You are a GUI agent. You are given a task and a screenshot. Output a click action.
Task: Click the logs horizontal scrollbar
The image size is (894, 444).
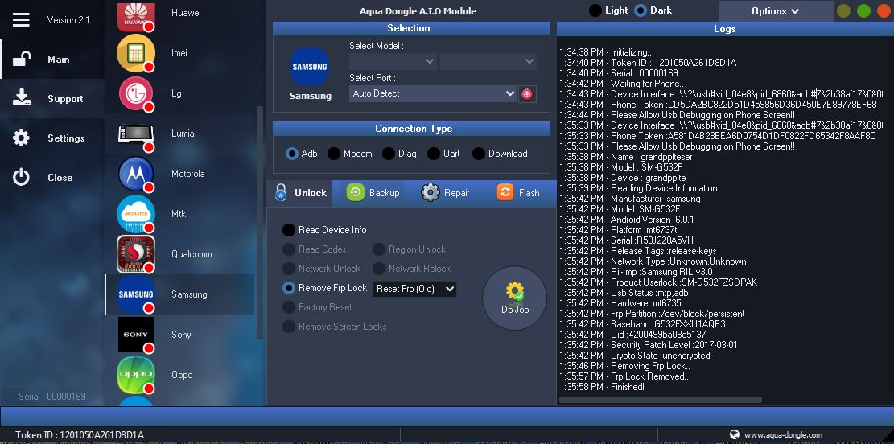[661, 399]
